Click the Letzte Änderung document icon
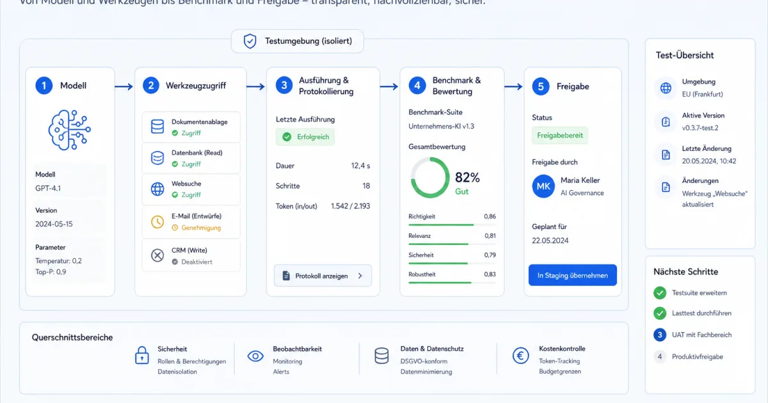Viewport: 768px width, 403px height. click(666, 155)
